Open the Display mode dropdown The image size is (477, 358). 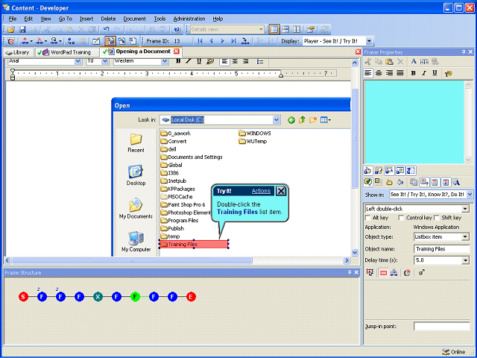369,41
